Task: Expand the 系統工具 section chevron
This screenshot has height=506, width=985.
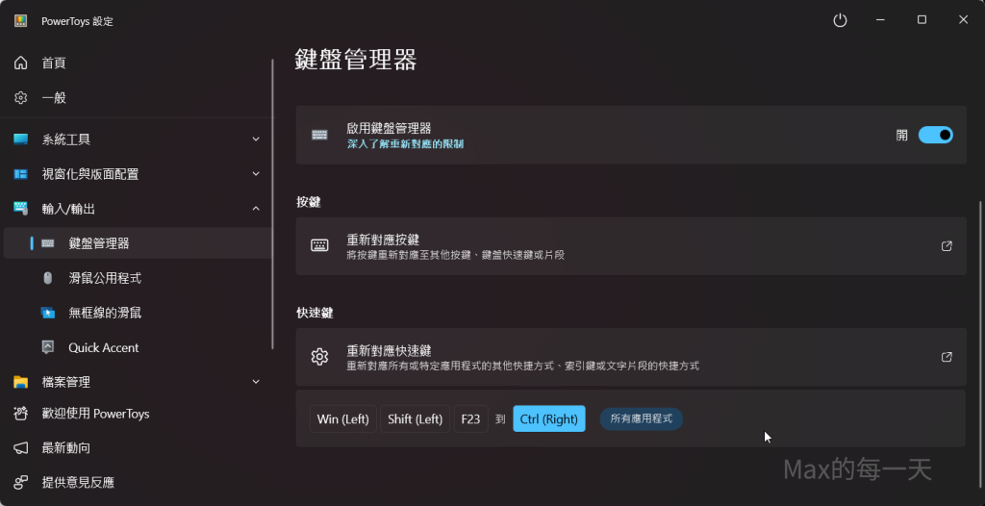Action: [x=256, y=139]
